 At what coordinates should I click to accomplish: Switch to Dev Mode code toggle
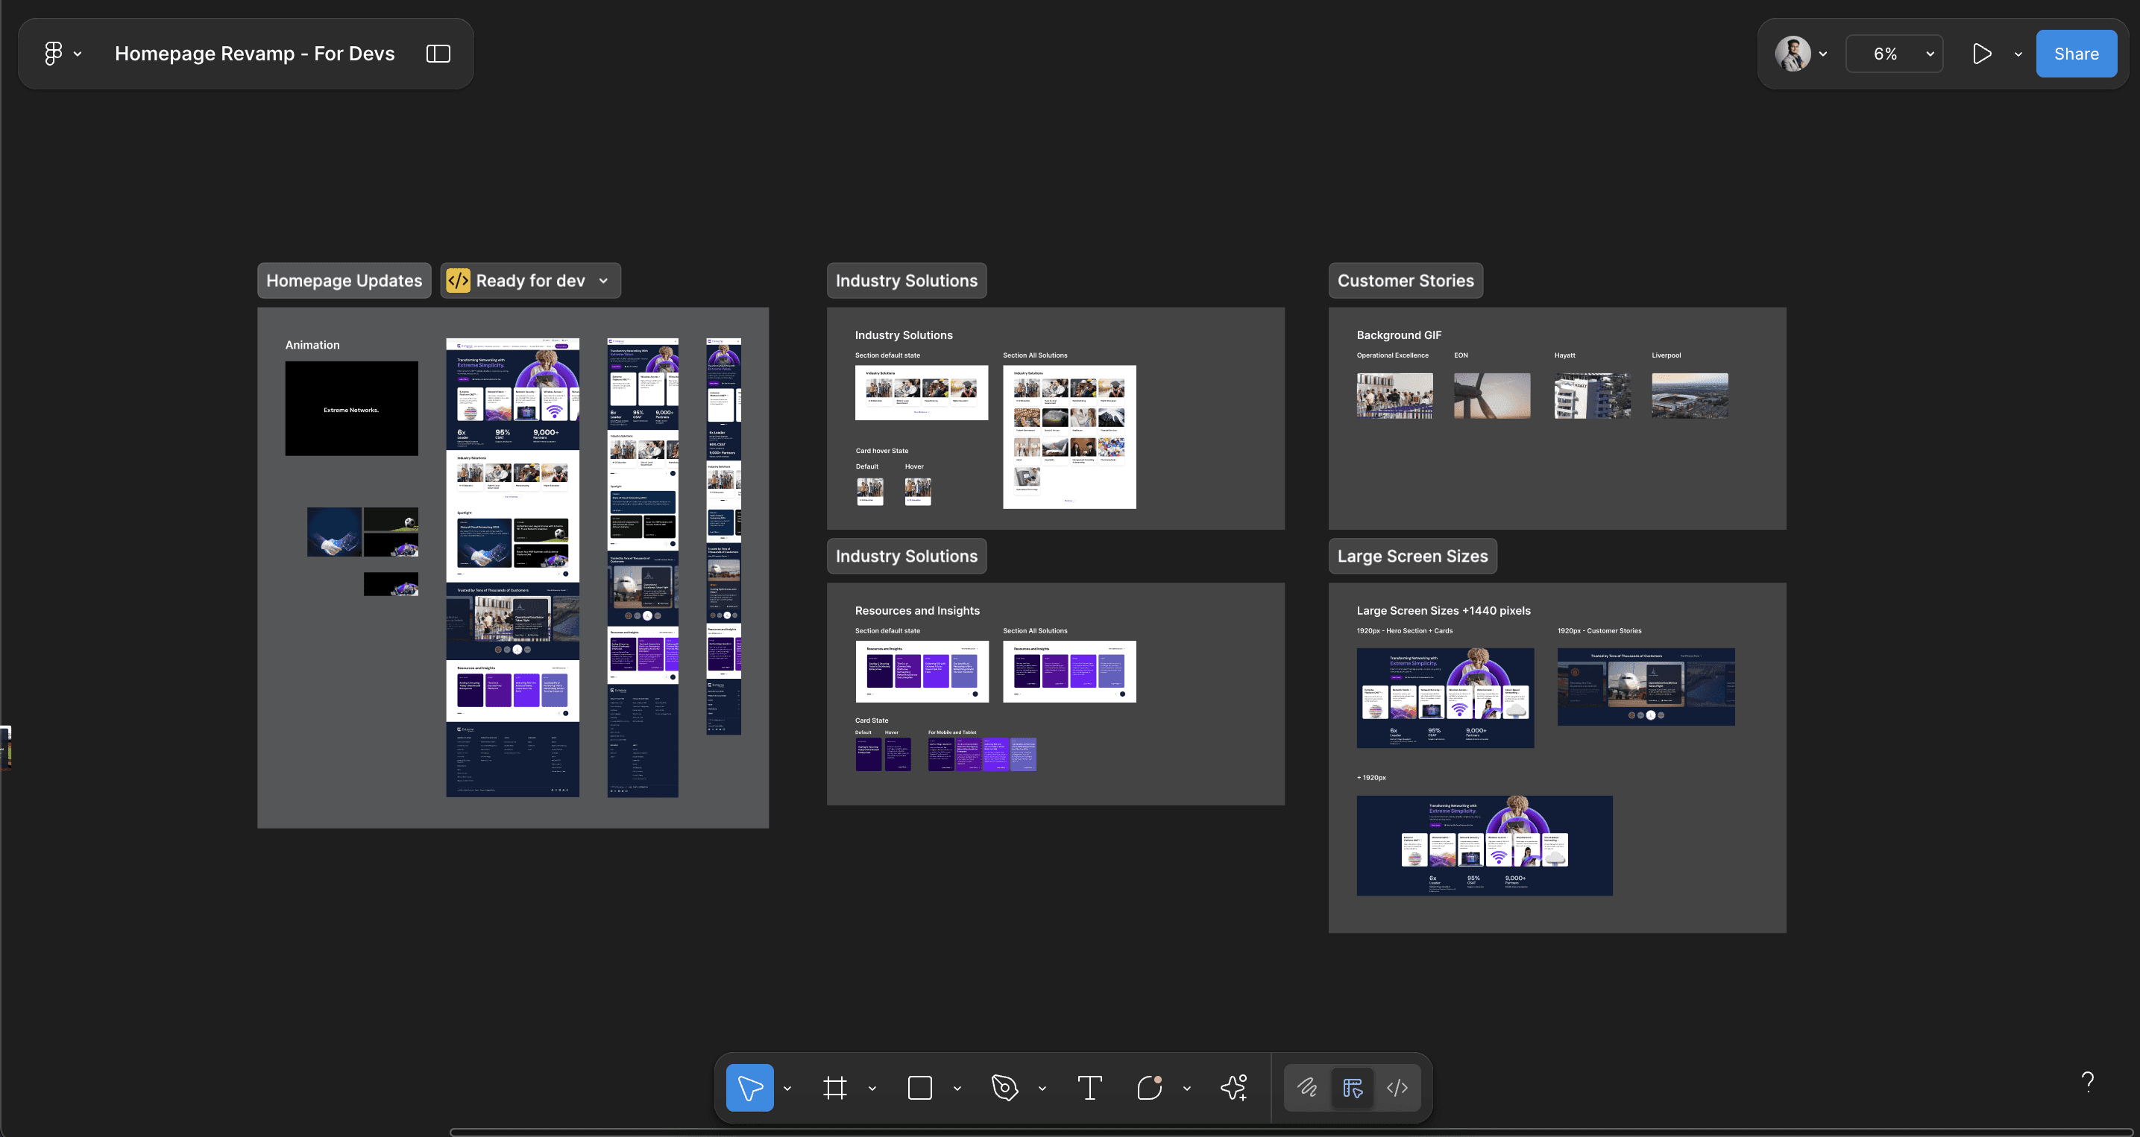pos(1397,1087)
